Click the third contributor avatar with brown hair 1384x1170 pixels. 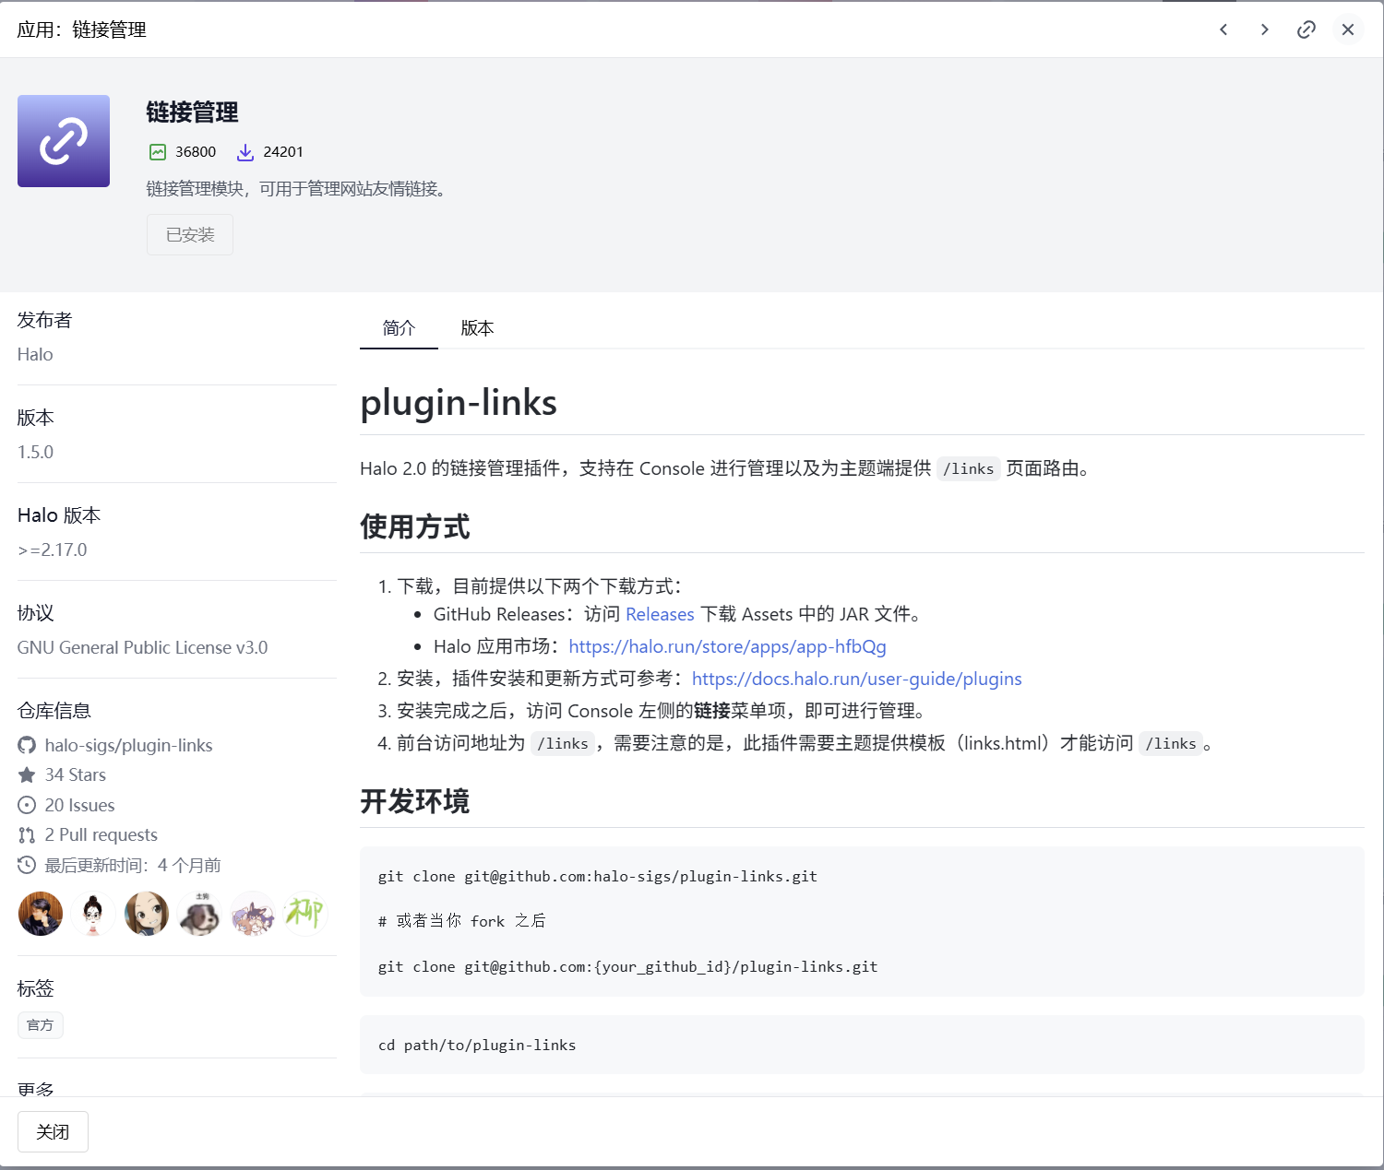[x=147, y=914]
